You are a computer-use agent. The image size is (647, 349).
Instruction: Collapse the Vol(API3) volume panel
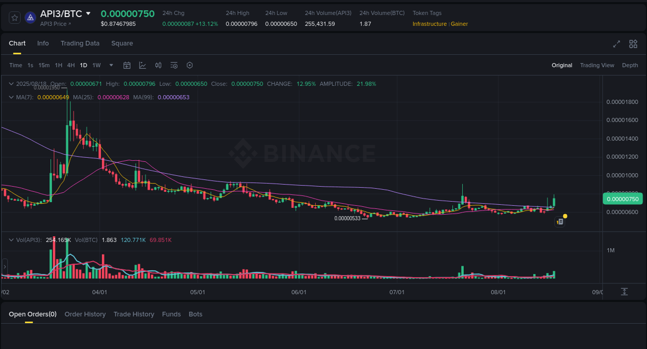point(11,239)
